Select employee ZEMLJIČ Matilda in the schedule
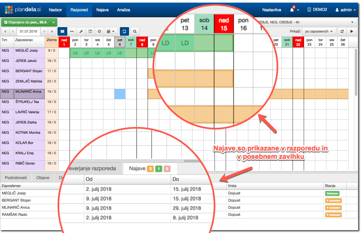 (x=29, y=84)
